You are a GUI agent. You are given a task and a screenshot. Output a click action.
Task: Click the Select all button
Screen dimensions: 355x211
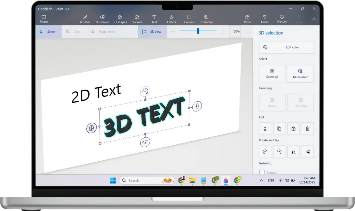[272, 74]
